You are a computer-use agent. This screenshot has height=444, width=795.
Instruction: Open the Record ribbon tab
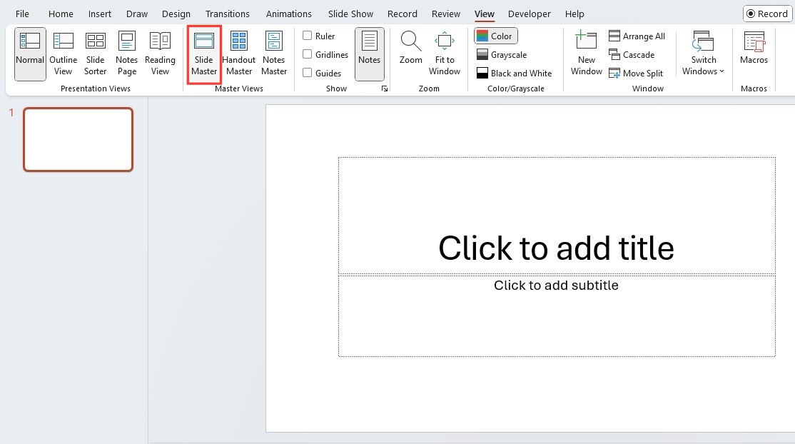pyautogui.click(x=402, y=14)
